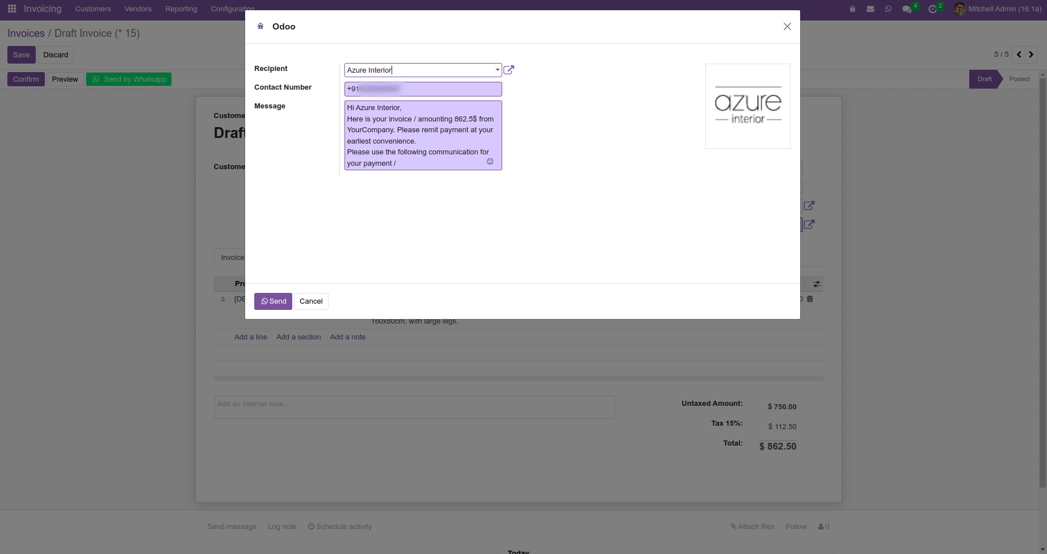Open the Invoicing app title

(x=43, y=9)
